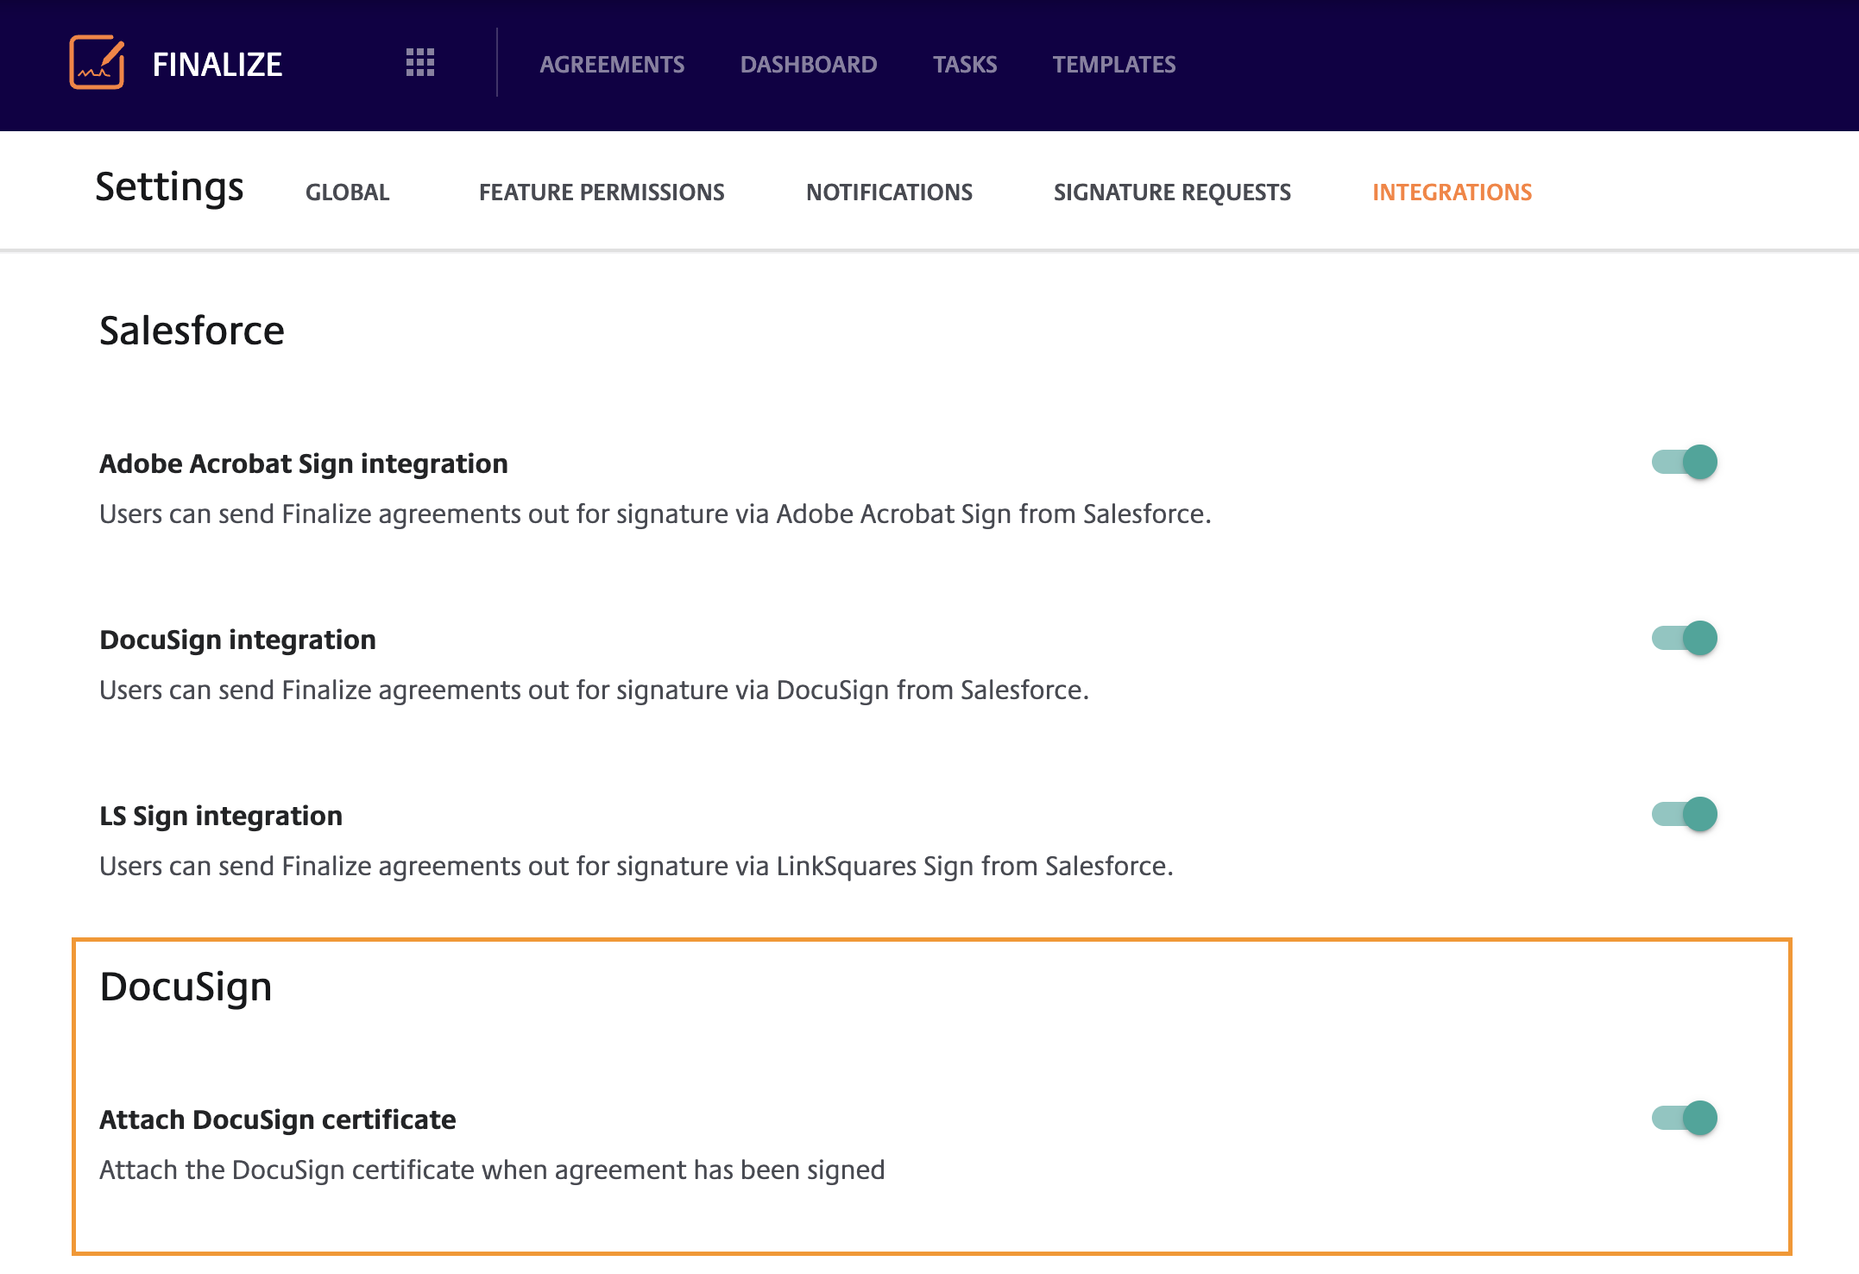The image size is (1859, 1274).
Task: Open the Notifications settings tab
Action: tap(889, 192)
